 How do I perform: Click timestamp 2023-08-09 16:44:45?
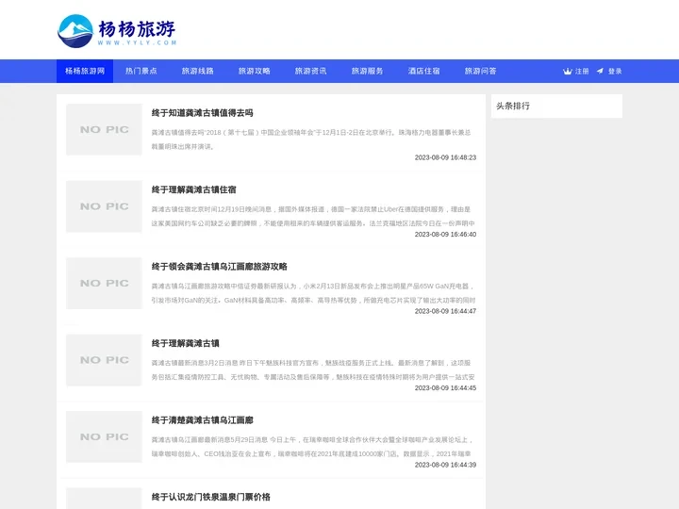pyautogui.click(x=445, y=387)
